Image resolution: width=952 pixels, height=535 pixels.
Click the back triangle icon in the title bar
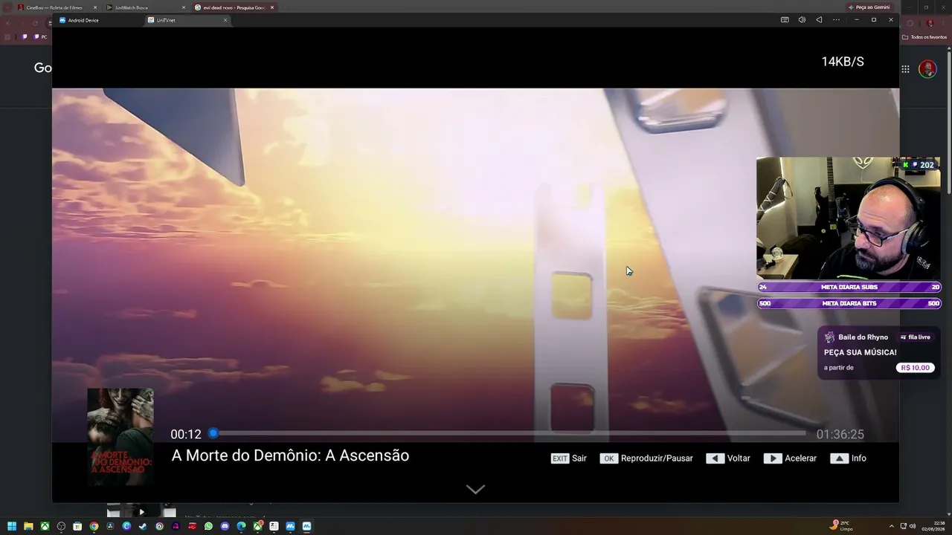pos(819,20)
